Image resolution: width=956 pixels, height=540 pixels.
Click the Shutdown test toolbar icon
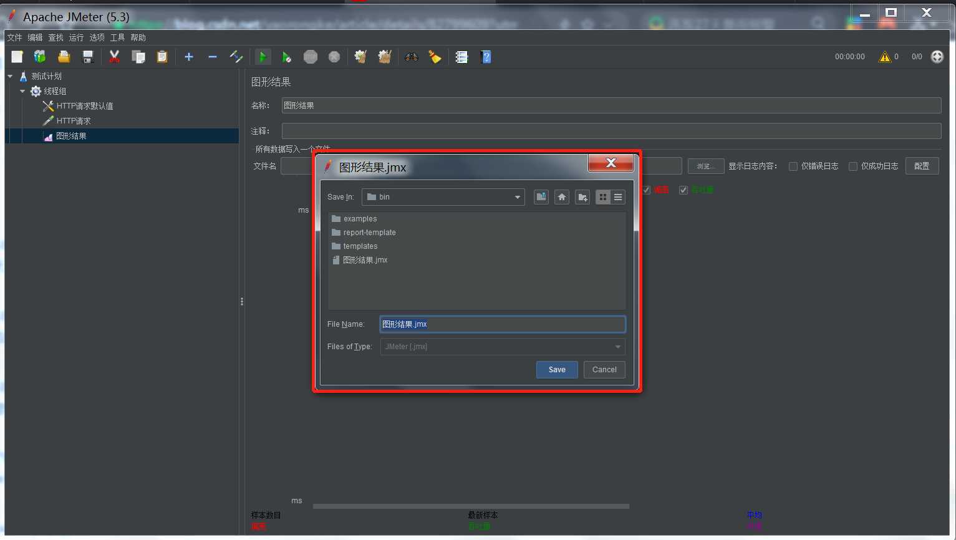click(334, 57)
